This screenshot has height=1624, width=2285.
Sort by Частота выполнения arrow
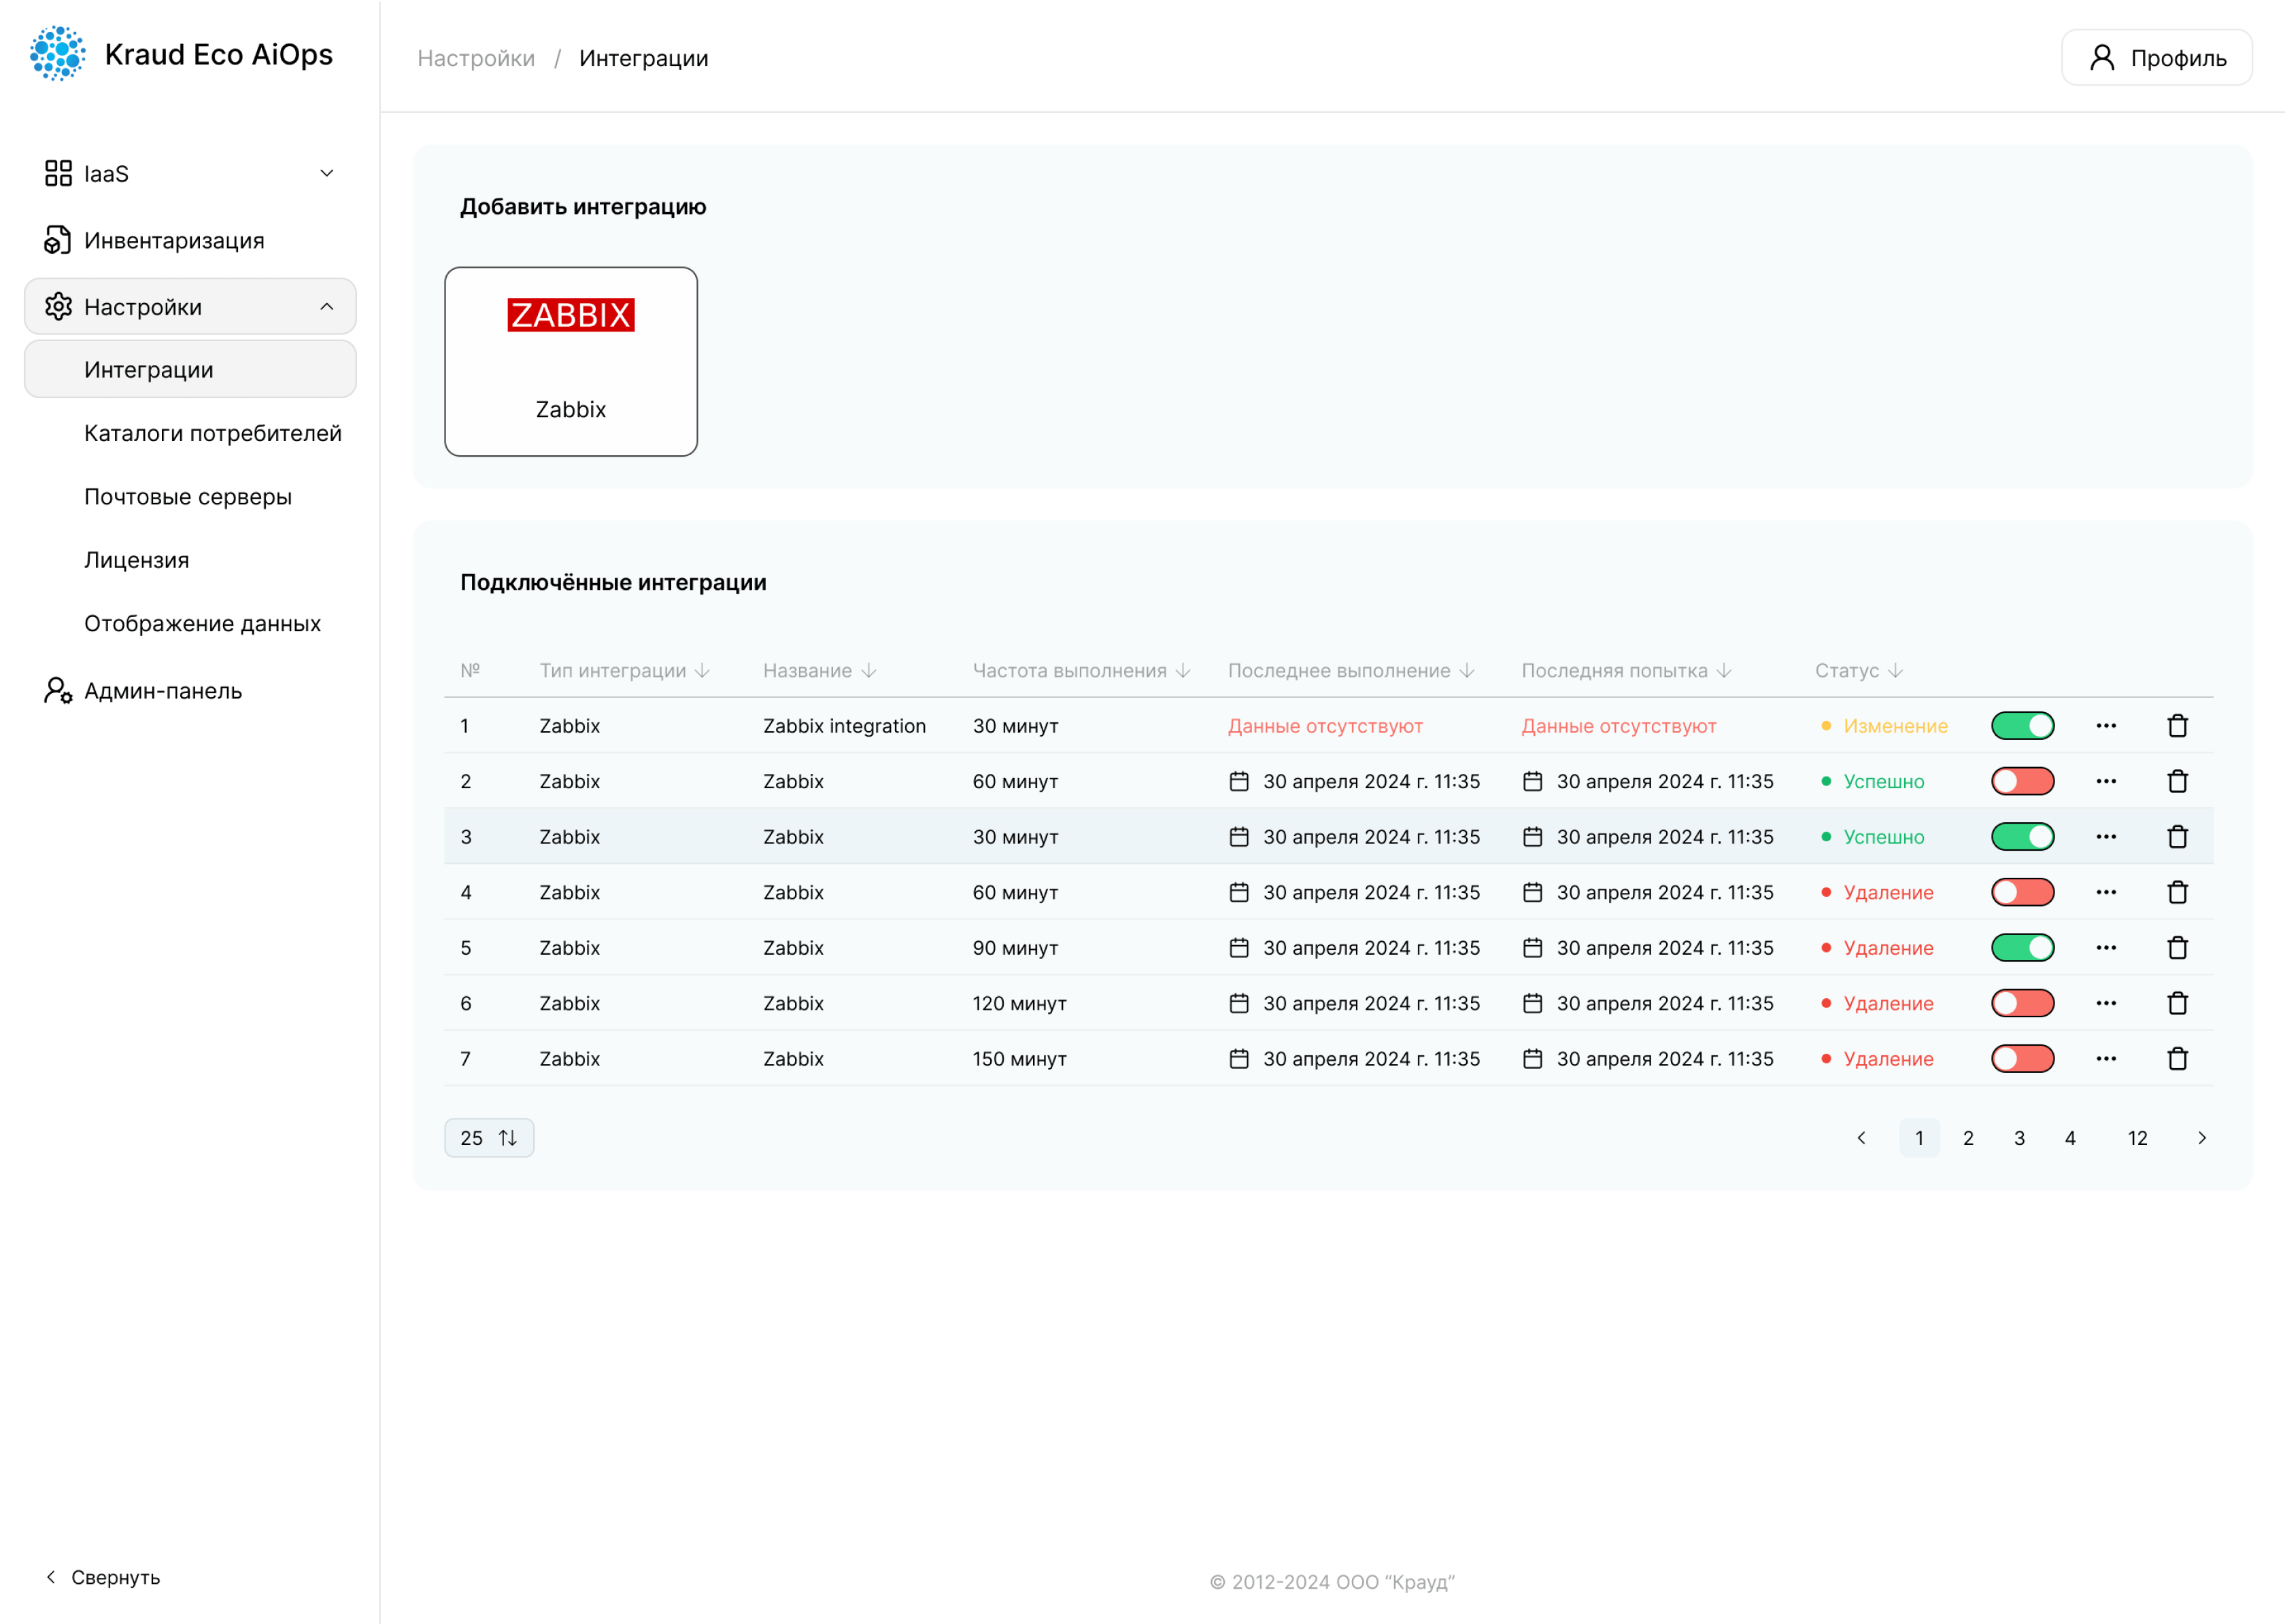coord(1183,671)
